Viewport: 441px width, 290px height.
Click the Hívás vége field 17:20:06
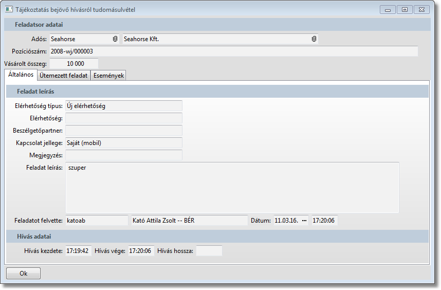141,251
